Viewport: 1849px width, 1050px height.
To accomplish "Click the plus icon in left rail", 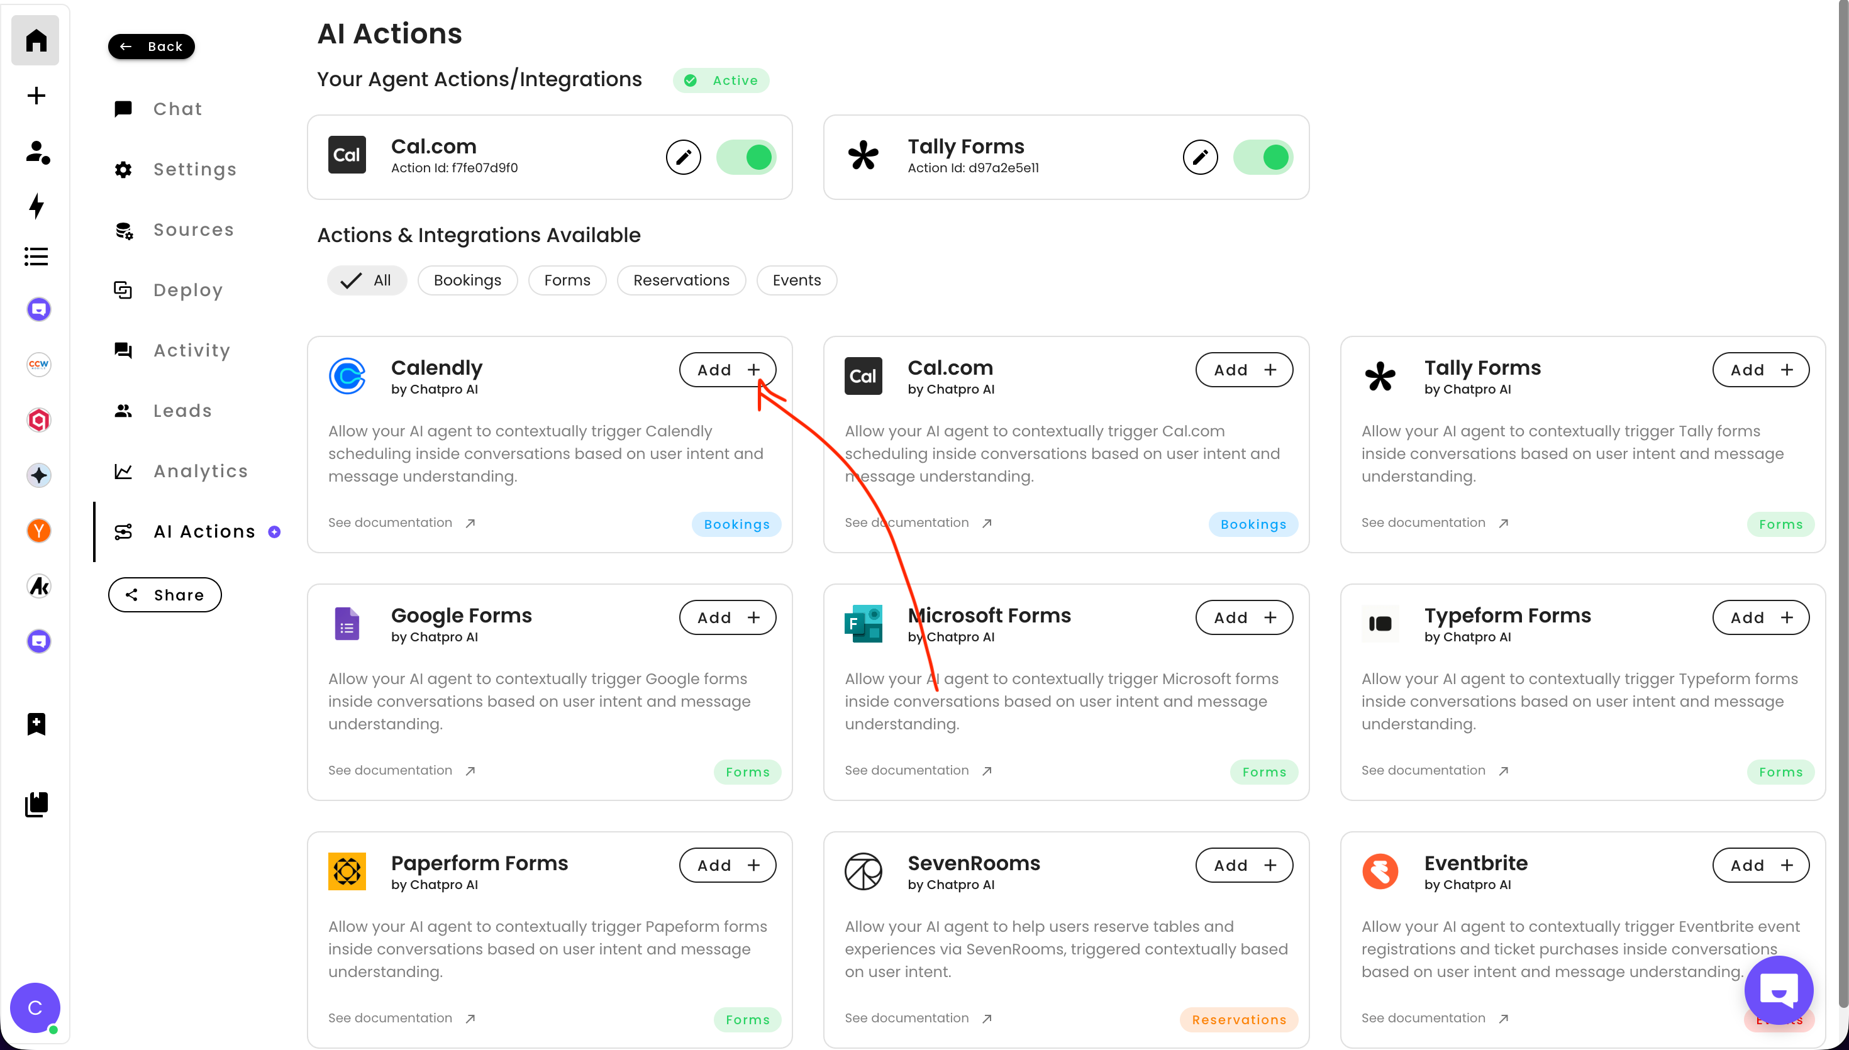I will click(x=36, y=96).
